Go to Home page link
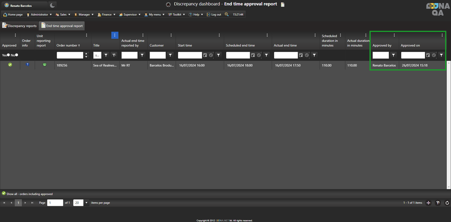 [x=13, y=14]
